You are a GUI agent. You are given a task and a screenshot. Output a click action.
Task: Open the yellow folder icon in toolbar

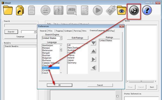click(8, 10)
